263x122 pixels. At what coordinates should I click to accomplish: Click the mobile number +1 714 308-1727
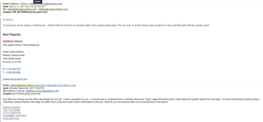[13, 69]
